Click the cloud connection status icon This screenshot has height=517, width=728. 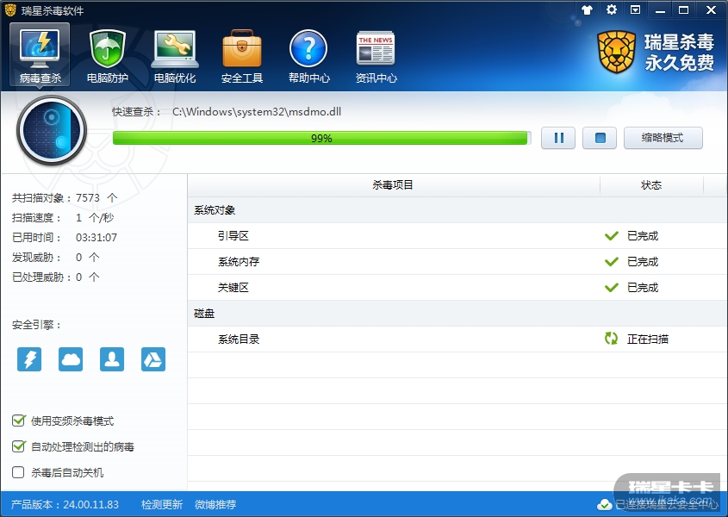pos(605,504)
